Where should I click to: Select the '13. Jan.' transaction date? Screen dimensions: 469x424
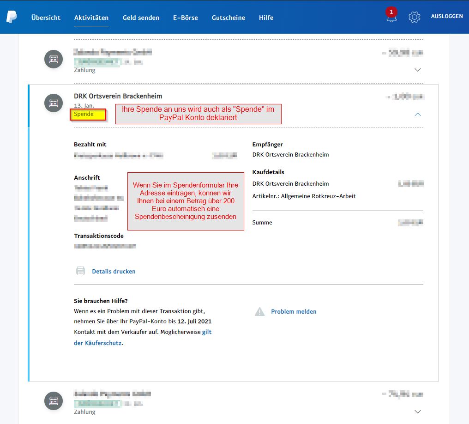pyautogui.click(x=84, y=106)
